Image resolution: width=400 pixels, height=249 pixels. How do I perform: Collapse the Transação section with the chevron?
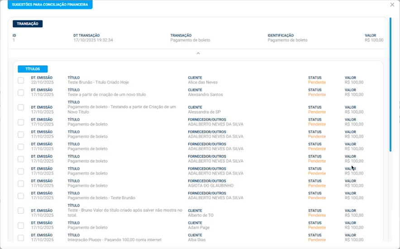point(198,53)
